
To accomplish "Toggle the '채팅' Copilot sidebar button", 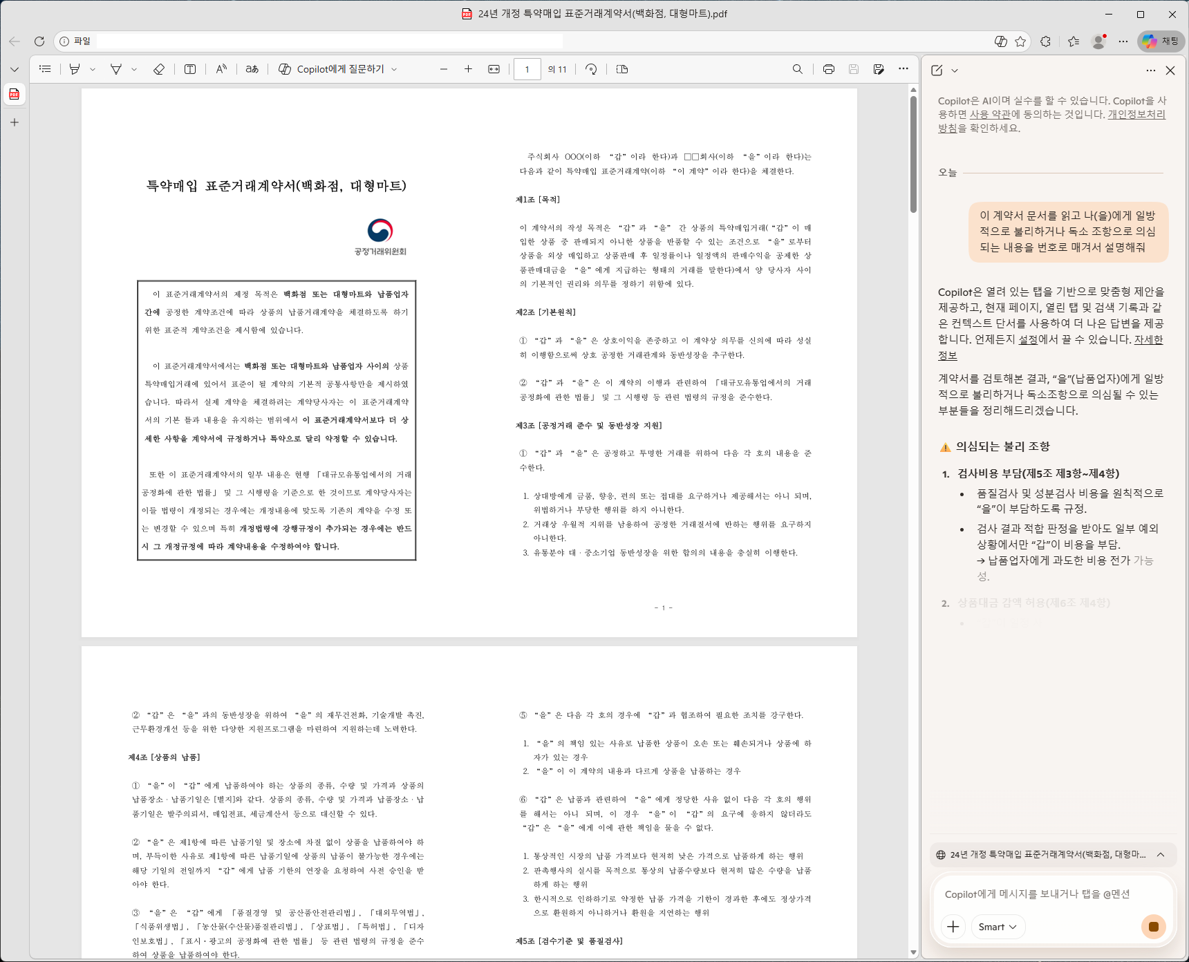I will coord(1161,41).
